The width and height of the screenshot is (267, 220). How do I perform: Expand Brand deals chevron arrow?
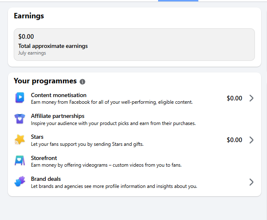(252, 182)
